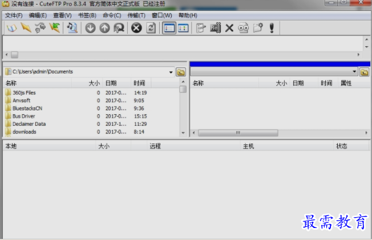
Task: Click the remote pane parent folder button
Action: 365,72
